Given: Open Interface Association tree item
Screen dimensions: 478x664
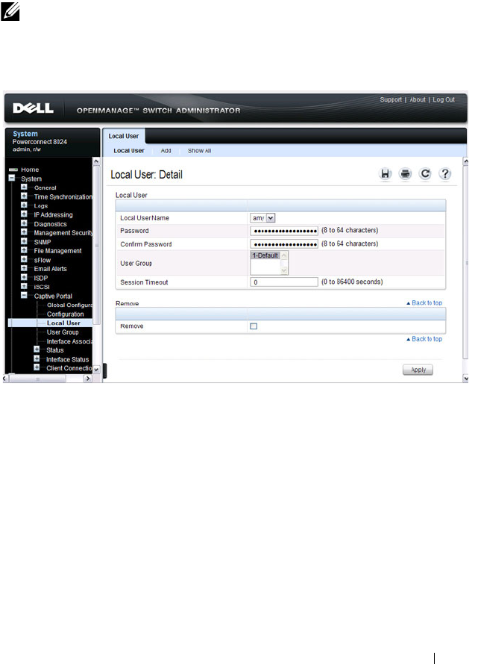Looking at the screenshot, I should (x=70, y=341).
